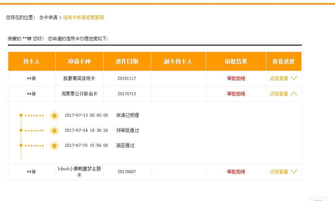The height and width of the screenshot is (201, 335).
Task: Click the 进件日期 column header
Action: coord(127,61)
